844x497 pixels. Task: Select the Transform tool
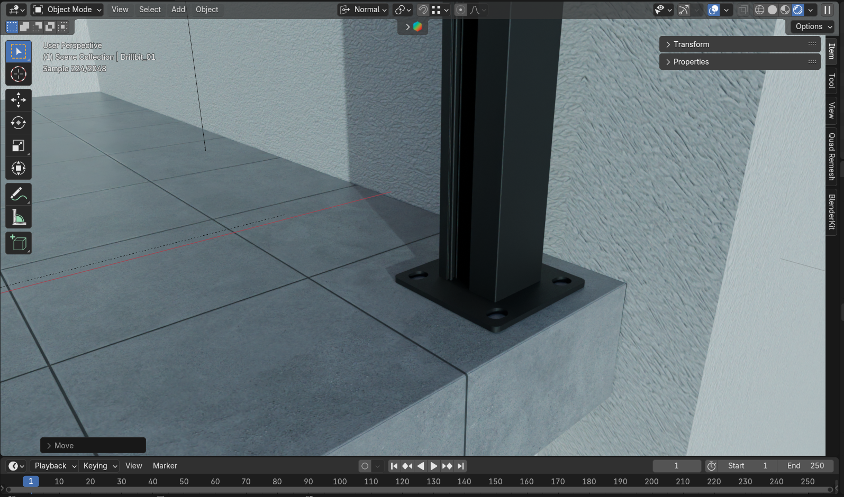(19, 169)
